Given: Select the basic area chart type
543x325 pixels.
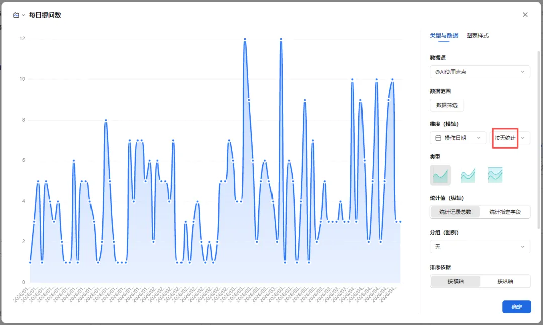Looking at the screenshot, I should [x=440, y=175].
